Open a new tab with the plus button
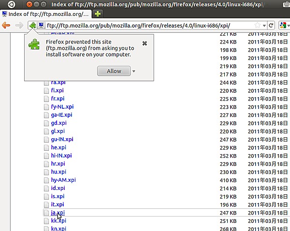290x231 pixels. point(98,14)
